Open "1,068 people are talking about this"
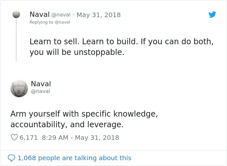 (x=74, y=158)
